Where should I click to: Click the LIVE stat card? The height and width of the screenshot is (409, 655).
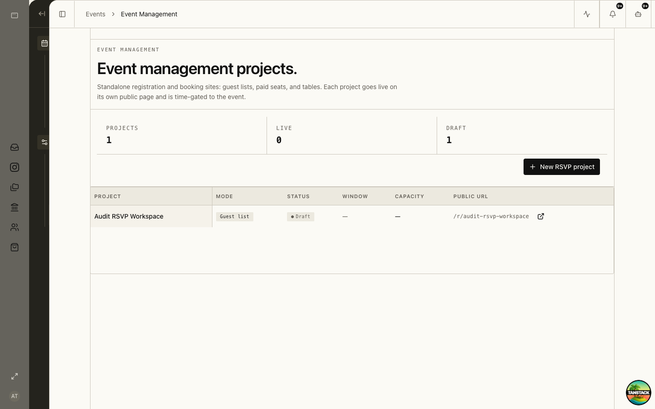pyautogui.click(x=352, y=135)
